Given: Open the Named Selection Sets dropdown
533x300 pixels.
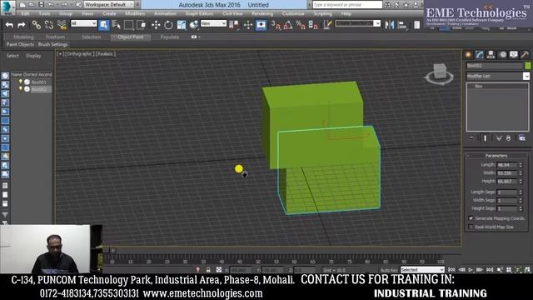Looking at the screenshot, I should (x=357, y=23).
